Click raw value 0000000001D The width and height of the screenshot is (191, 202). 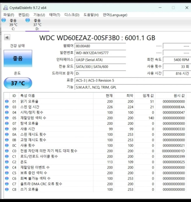click(x=173, y=151)
